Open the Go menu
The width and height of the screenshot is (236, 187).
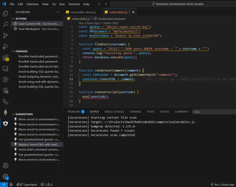coord(54,4)
